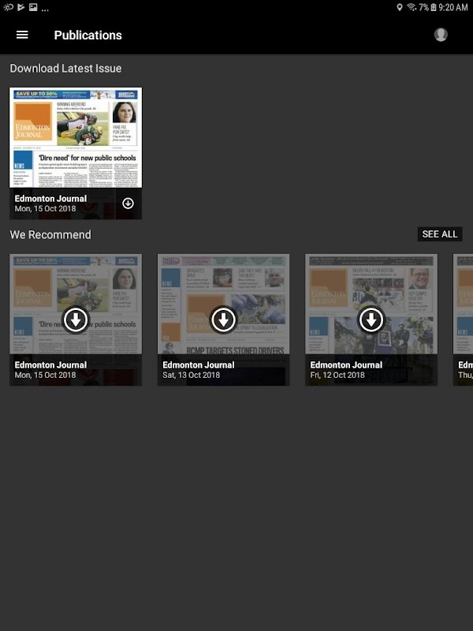Open the partially visible Thursday issue card
The width and height of the screenshot is (473, 631).
(463, 320)
